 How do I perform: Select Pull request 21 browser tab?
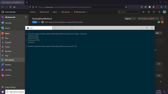pos(12,2)
